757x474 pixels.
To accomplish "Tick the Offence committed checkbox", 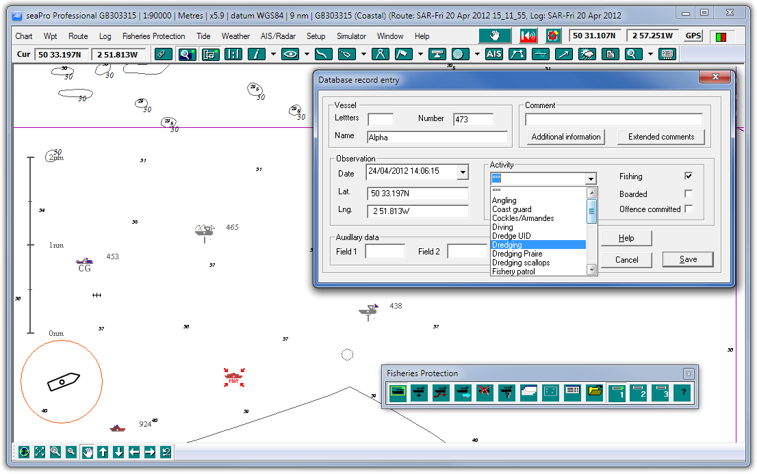I will (x=689, y=209).
